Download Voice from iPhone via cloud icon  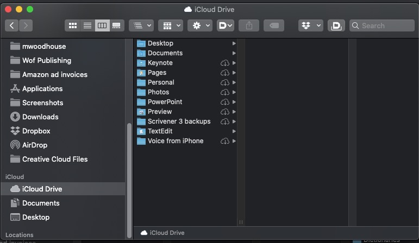pyautogui.click(x=225, y=141)
